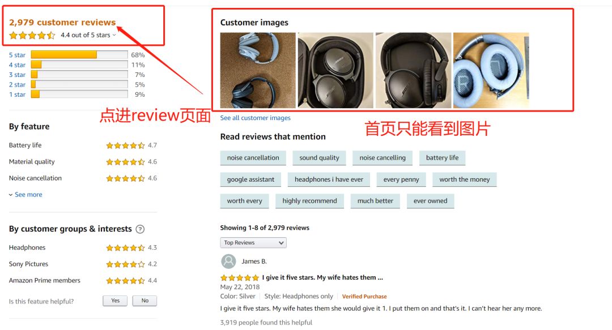Click the overall 4.4 star rating icons
The width and height of the screenshot is (612, 330).
(x=32, y=36)
